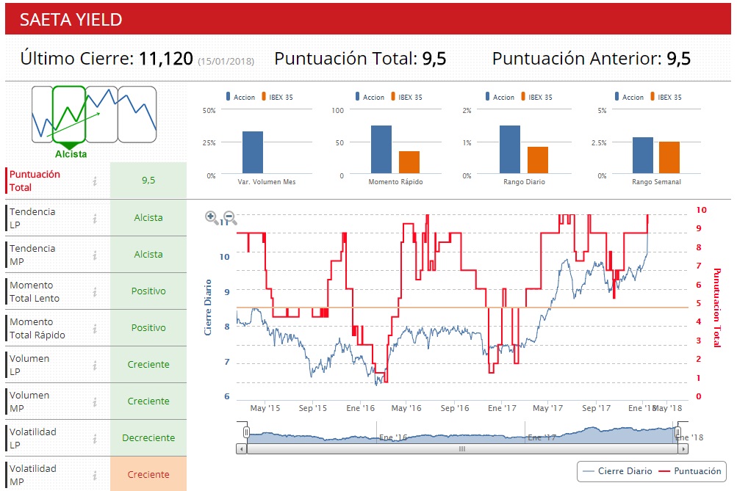737x491 pixels.
Task: Click the blue Accion bar in Momento Rápido
Action: click(x=381, y=150)
